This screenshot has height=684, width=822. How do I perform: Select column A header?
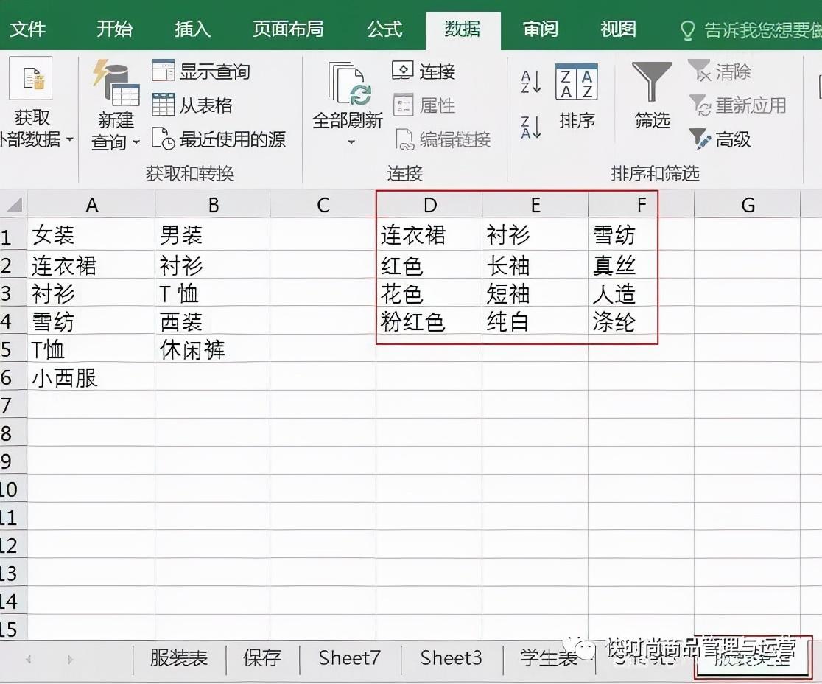click(x=91, y=205)
